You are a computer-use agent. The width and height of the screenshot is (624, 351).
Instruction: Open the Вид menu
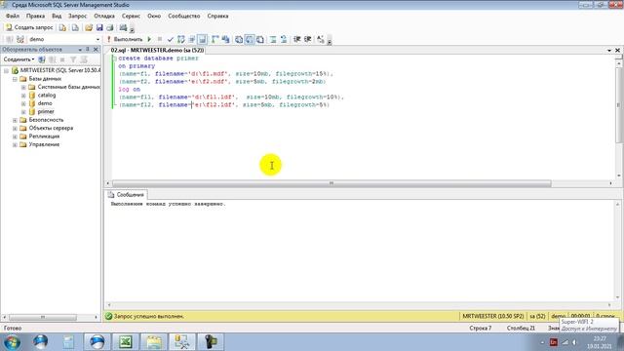coord(57,16)
